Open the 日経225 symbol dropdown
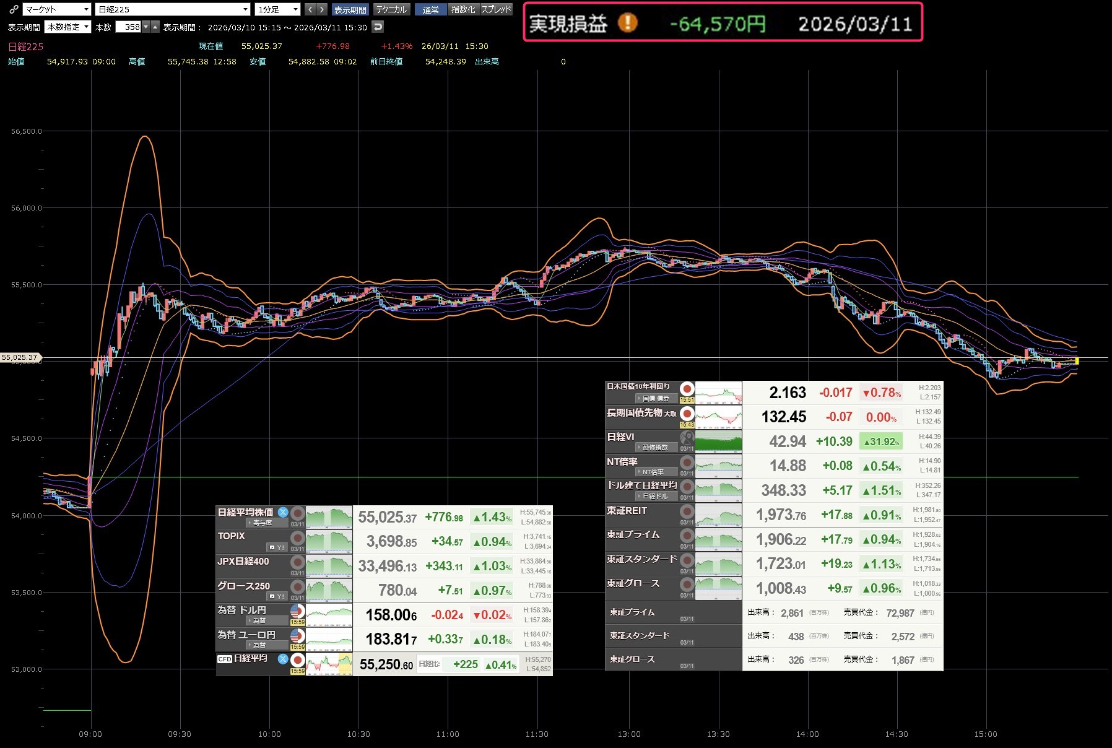This screenshot has width=1112, height=748. [173, 9]
